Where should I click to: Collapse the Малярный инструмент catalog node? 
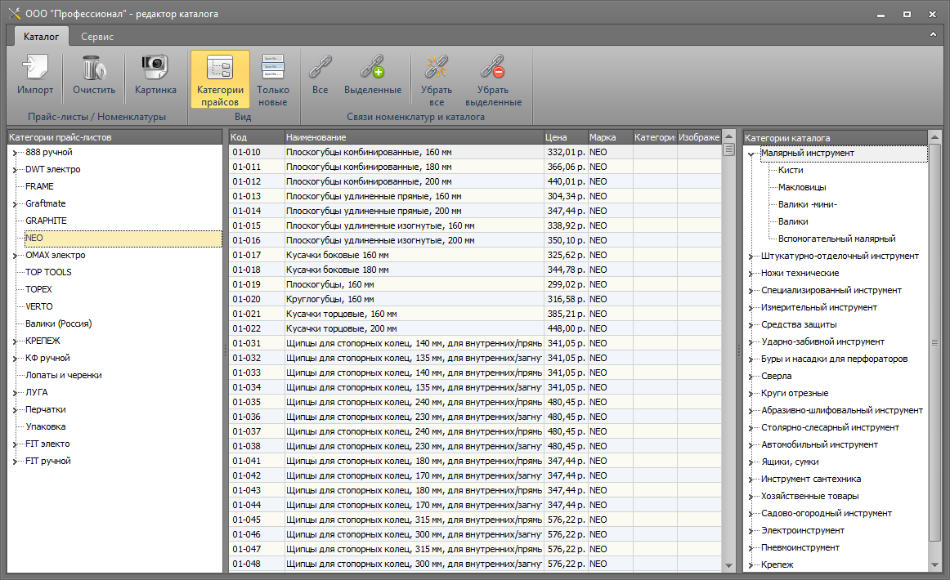(751, 154)
